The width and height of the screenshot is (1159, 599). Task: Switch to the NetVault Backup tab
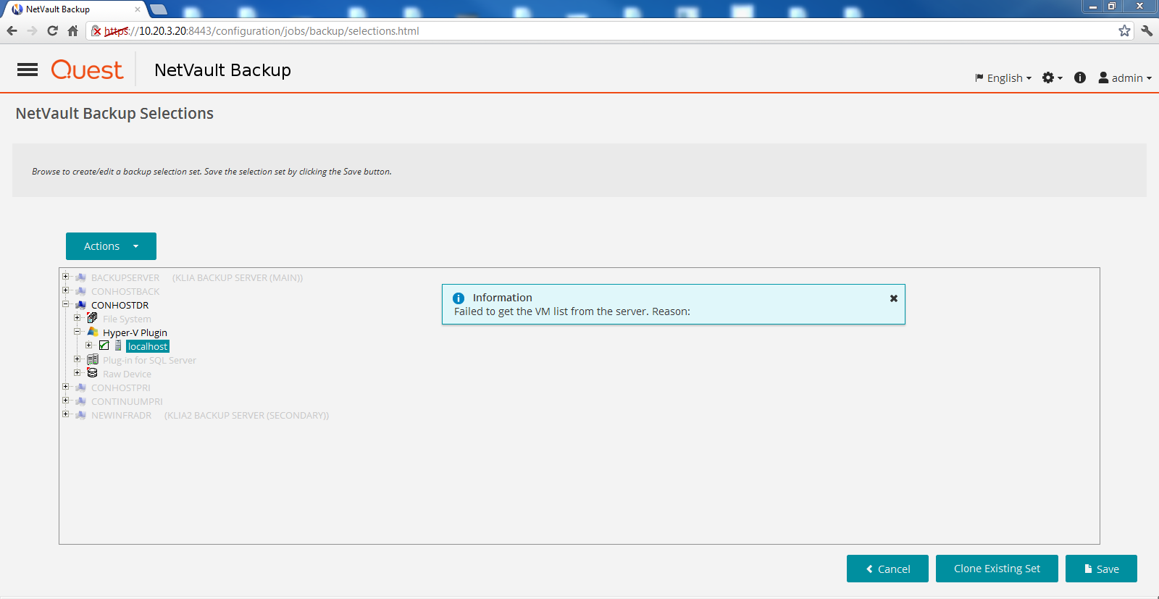[75, 9]
